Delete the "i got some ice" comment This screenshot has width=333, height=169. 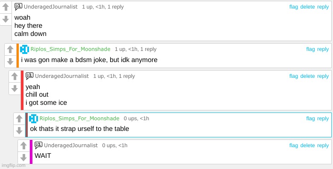pyautogui.click(x=307, y=76)
